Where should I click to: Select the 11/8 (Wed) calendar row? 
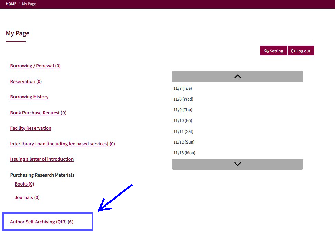tap(237, 99)
